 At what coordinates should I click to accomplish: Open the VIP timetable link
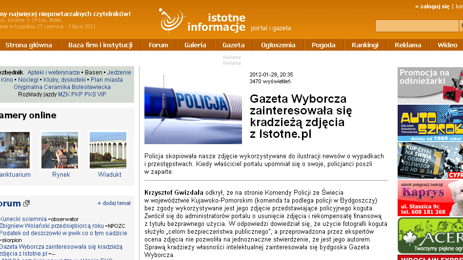pyautogui.click(x=101, y=94)
